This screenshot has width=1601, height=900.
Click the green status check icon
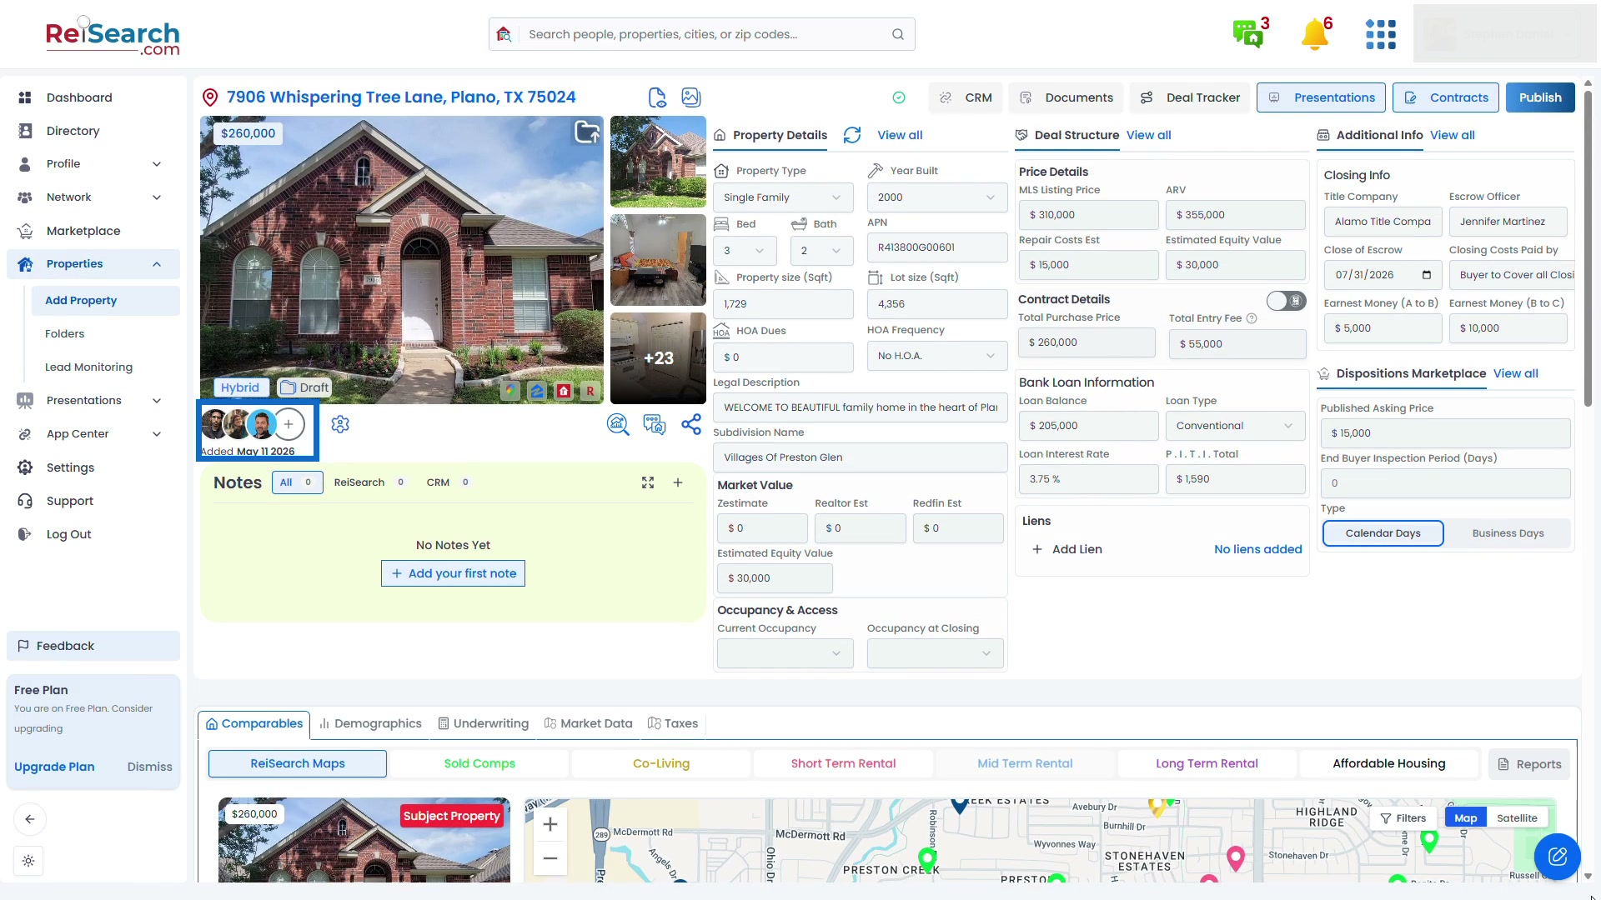[899, 97]
